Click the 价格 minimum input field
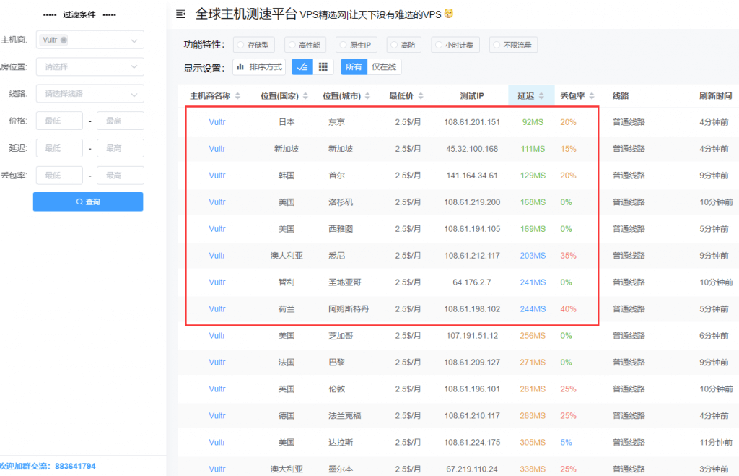739x476 pixels. pyautogui.click(x=59, y=121)
